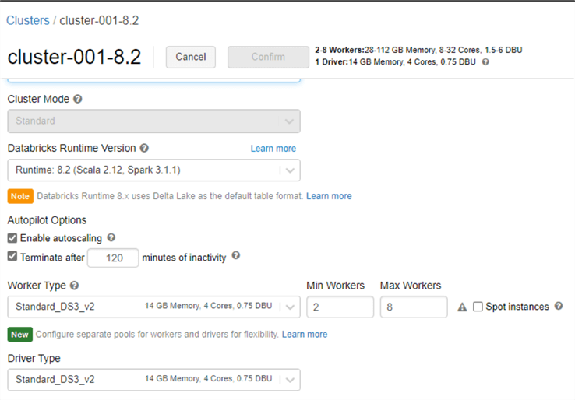Image resolution: width=575 pixels, height=400 pixels.
Task: Click the green New badge
Action: tap(19, 335)
